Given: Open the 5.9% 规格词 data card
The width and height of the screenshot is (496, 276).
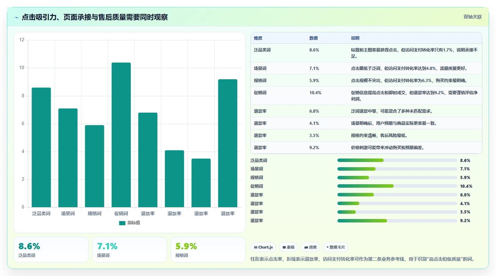Looking at the screenshot, I should [x=208, y=250].
